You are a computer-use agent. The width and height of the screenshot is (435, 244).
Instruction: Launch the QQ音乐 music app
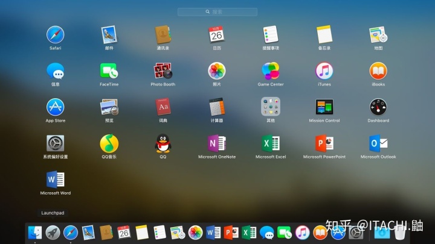(x=109, y=143)
